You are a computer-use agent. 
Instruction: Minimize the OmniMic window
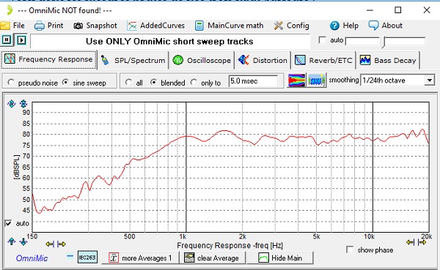tap(370, 10)
